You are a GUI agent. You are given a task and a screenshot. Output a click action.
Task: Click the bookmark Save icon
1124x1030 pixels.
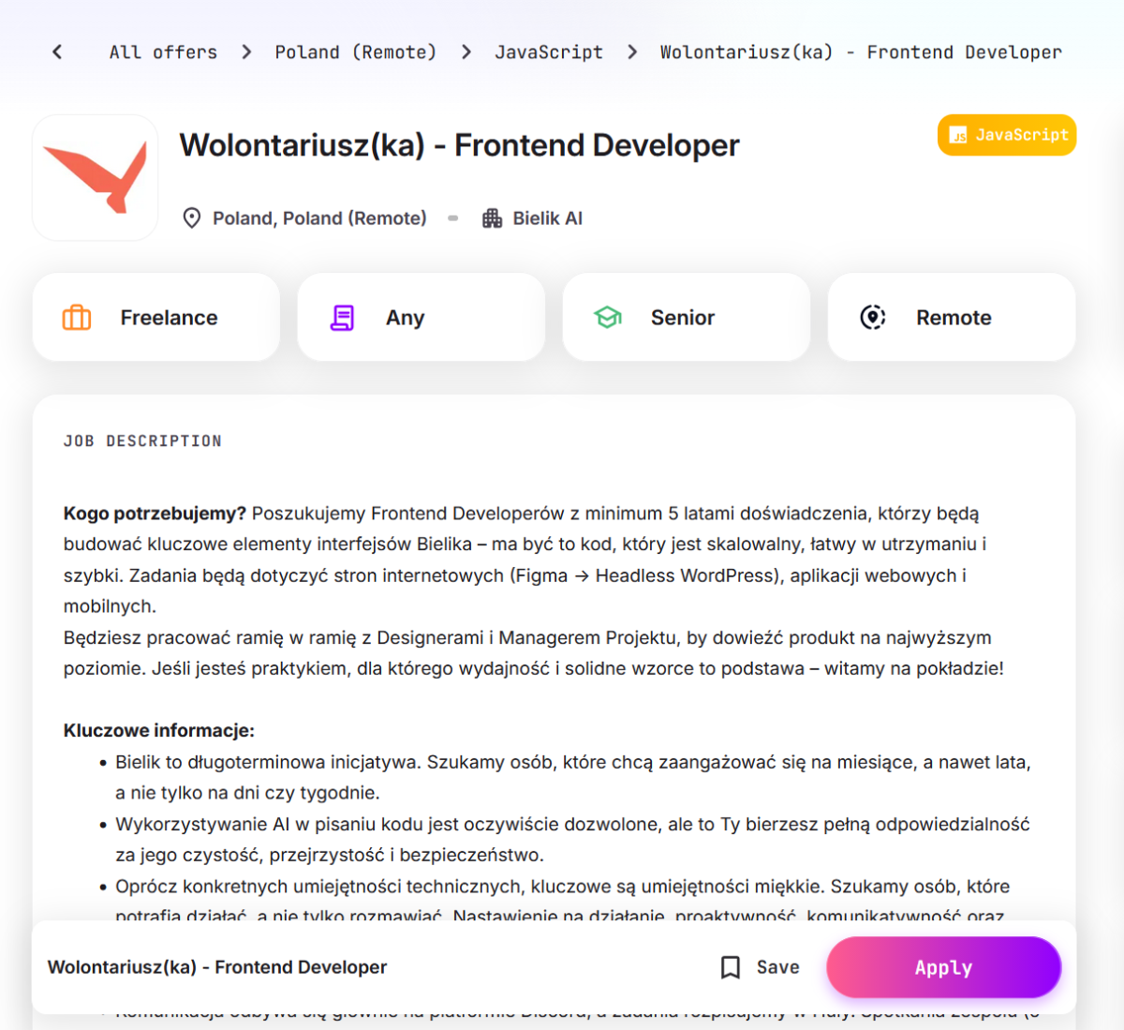click(731, 967)
